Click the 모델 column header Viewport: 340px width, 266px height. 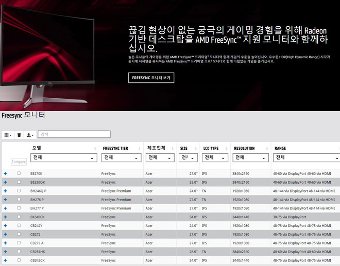coord(37,148)
